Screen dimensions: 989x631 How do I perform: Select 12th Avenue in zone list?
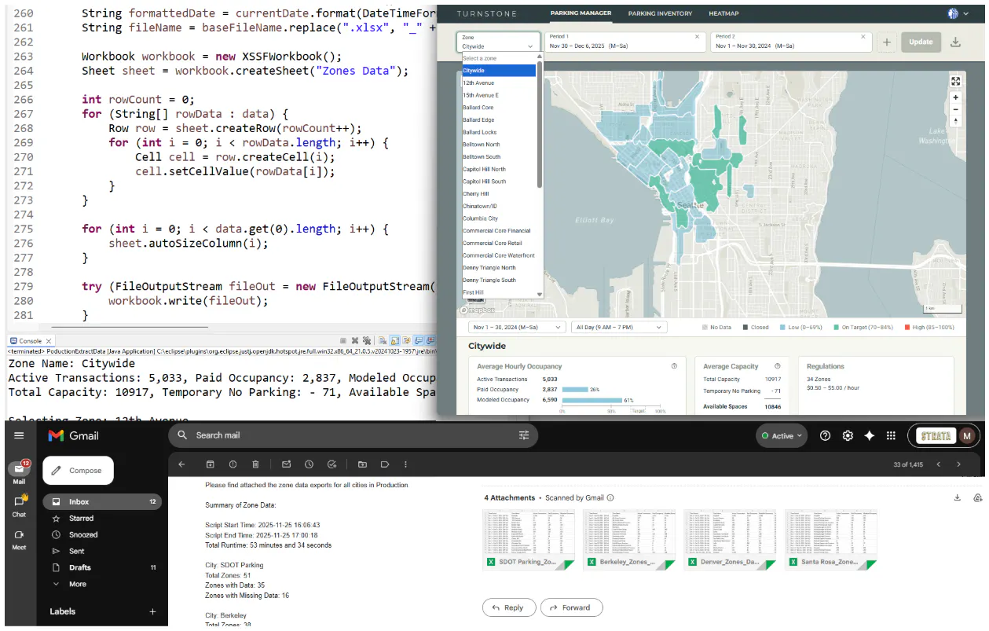coord(499,83)
